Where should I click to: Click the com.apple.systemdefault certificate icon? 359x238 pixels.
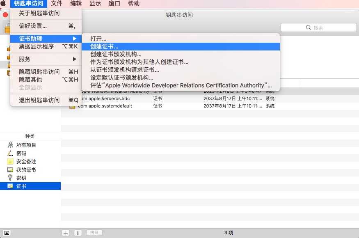(x=72, y=106)
